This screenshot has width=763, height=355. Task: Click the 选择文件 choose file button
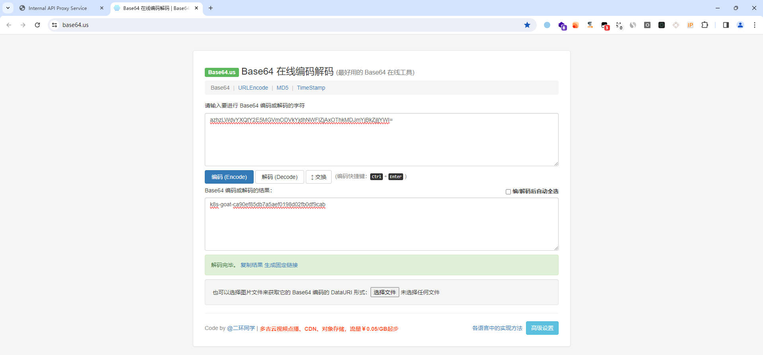[x=385, y=292]
